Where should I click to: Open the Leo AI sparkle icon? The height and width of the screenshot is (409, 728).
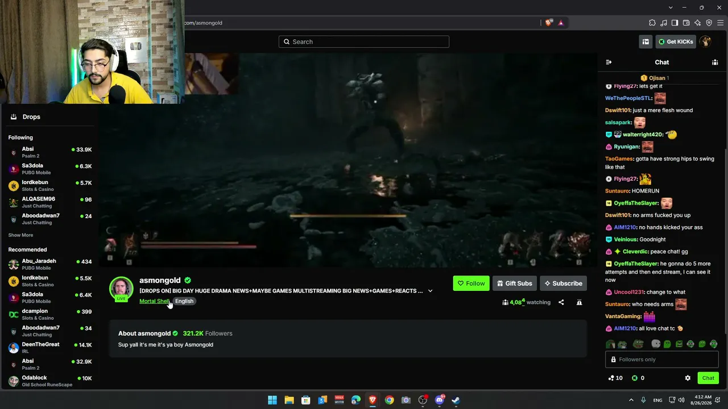tap(698, 23)
